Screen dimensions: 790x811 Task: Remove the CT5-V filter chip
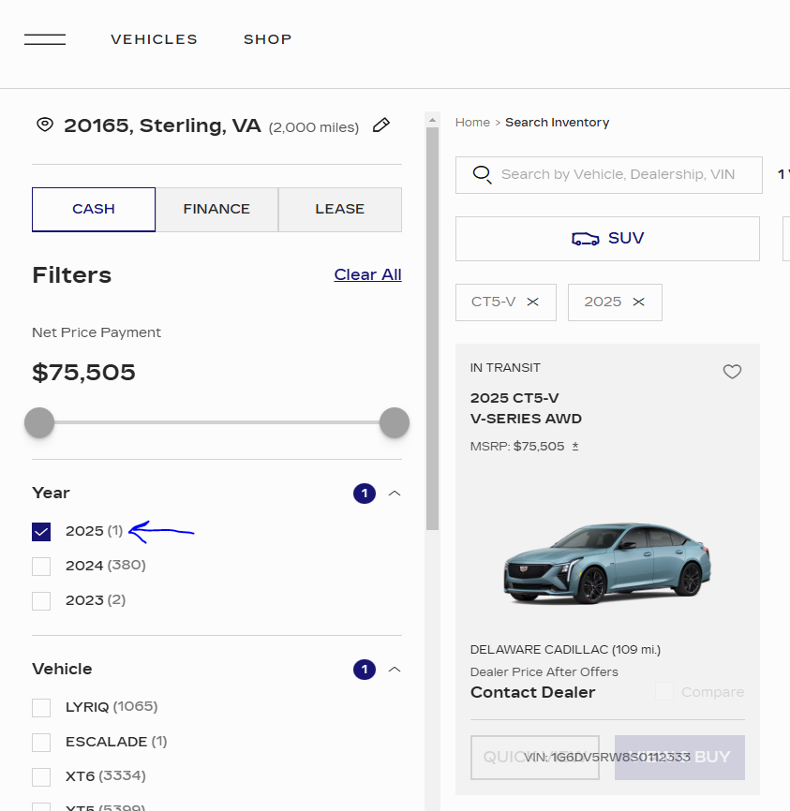[x=532, y=302]
